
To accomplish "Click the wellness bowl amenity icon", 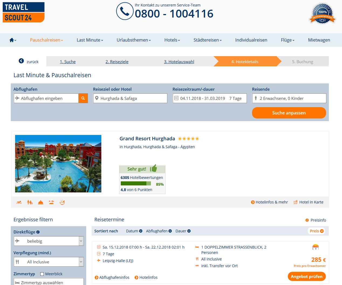I will pyautogui.click(x=62, y=202).
